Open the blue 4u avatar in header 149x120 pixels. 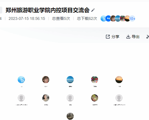(x=108, y=18)
